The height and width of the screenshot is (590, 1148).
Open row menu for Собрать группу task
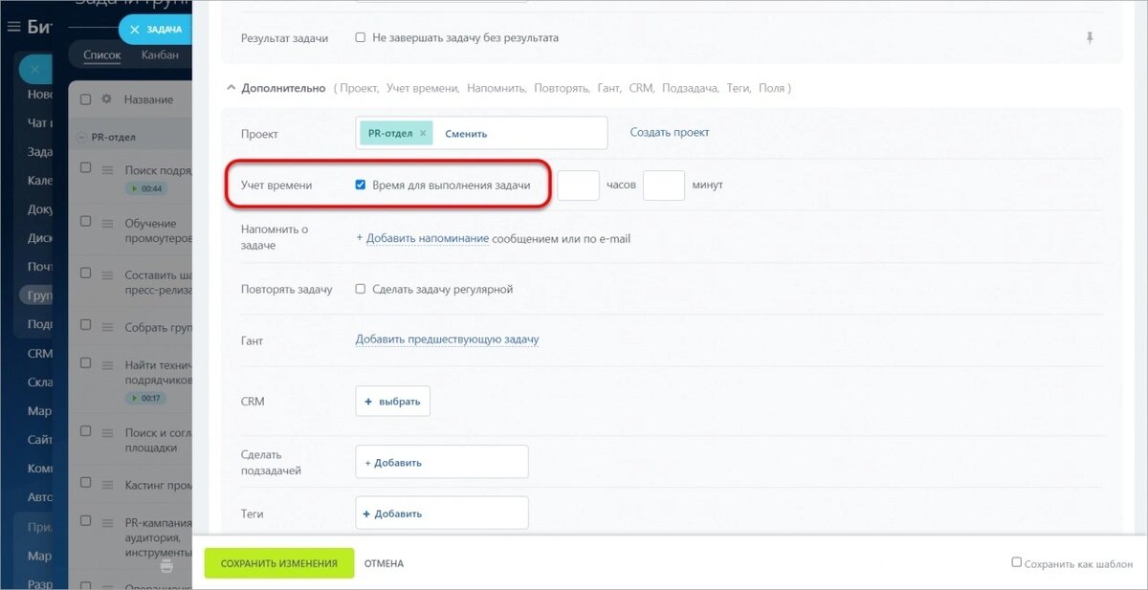coord(108,327)
